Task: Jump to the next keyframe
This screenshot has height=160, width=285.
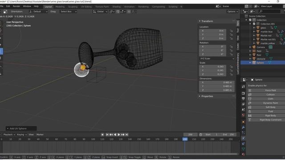Action: tap(123, 134)
